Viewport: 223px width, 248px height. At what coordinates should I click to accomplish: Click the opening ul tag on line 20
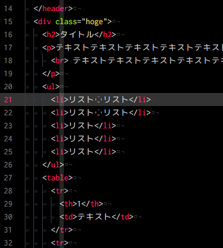[x=51, y=87]
